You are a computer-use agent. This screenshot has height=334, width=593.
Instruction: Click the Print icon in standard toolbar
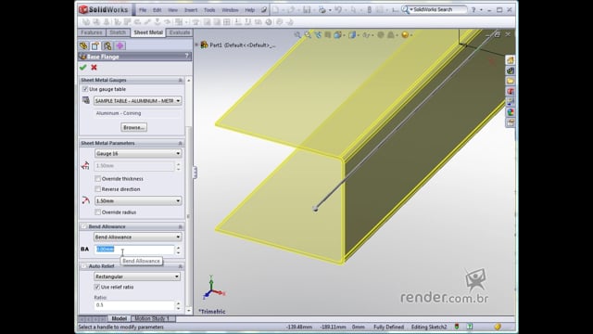coord(322,10)
